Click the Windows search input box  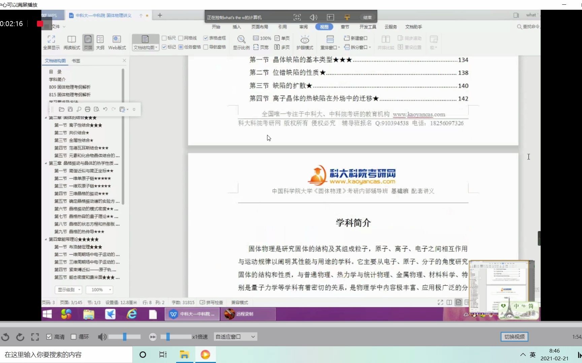coord(66,355)
